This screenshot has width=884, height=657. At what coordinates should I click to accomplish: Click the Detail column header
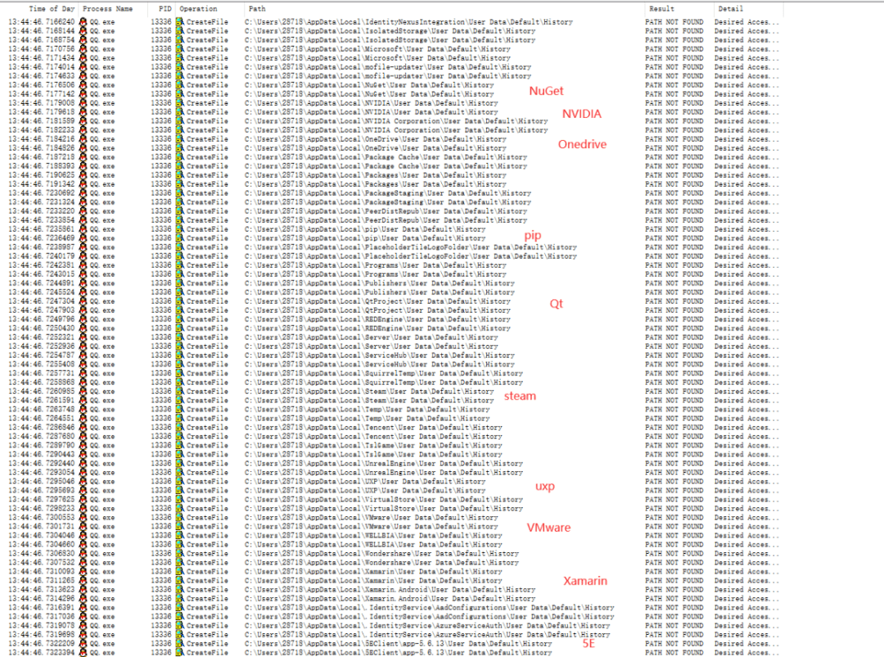click(730, 8)
